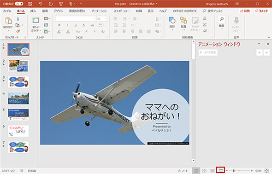Open the font name combo box
This screenshot has height=174, width=272.
click(76, 19)
